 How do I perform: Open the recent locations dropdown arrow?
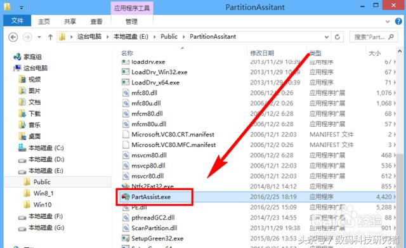(39, 37)
